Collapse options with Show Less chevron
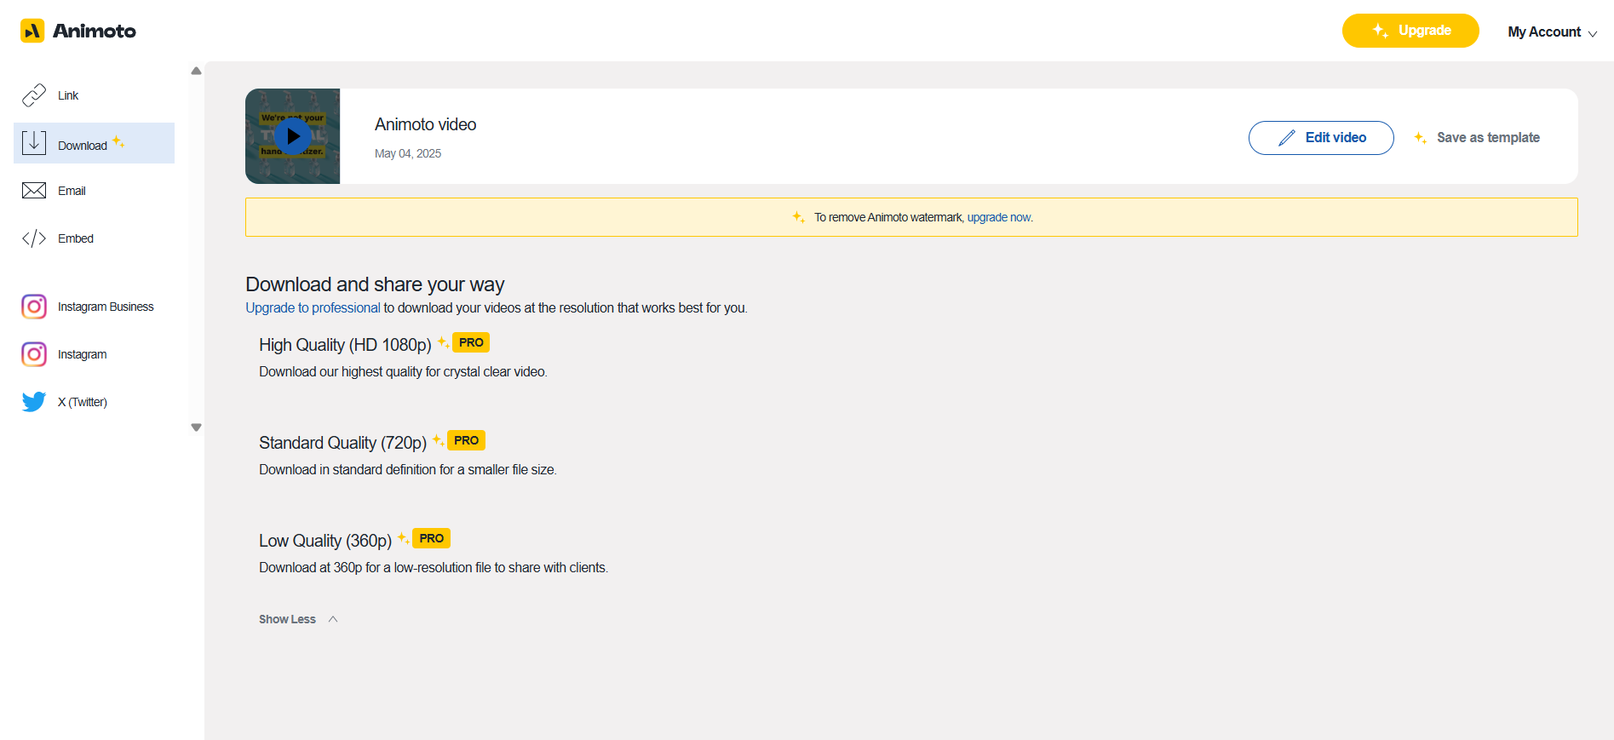The image size is (1614, 740). coord(333,619)
